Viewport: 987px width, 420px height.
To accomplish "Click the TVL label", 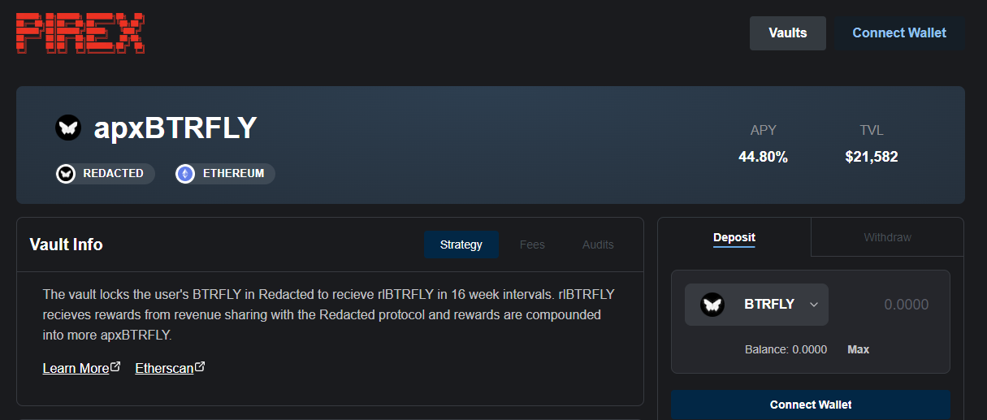I will (872, 130).
